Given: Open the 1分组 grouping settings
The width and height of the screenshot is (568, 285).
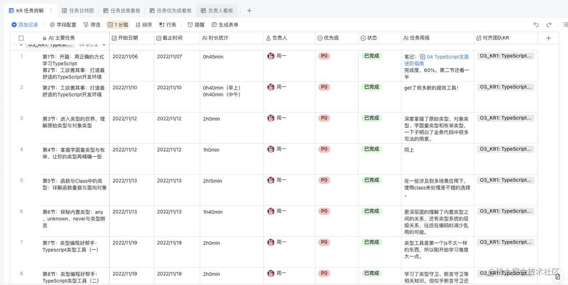Looking at the screenshot, I should [x=119, y=24].
